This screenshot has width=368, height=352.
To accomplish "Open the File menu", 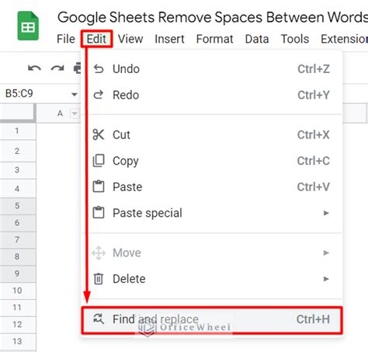I will pyautogui.click(x=66, y=39).
